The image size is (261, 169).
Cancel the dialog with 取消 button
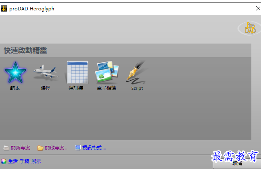(237, 164)
